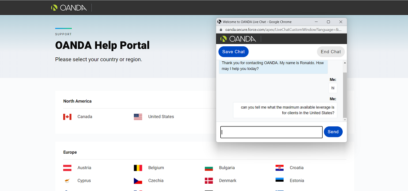The height and width of the screenshot is (191, 408).
Task: Open the Czechia country link
Action: click(156, 180)
